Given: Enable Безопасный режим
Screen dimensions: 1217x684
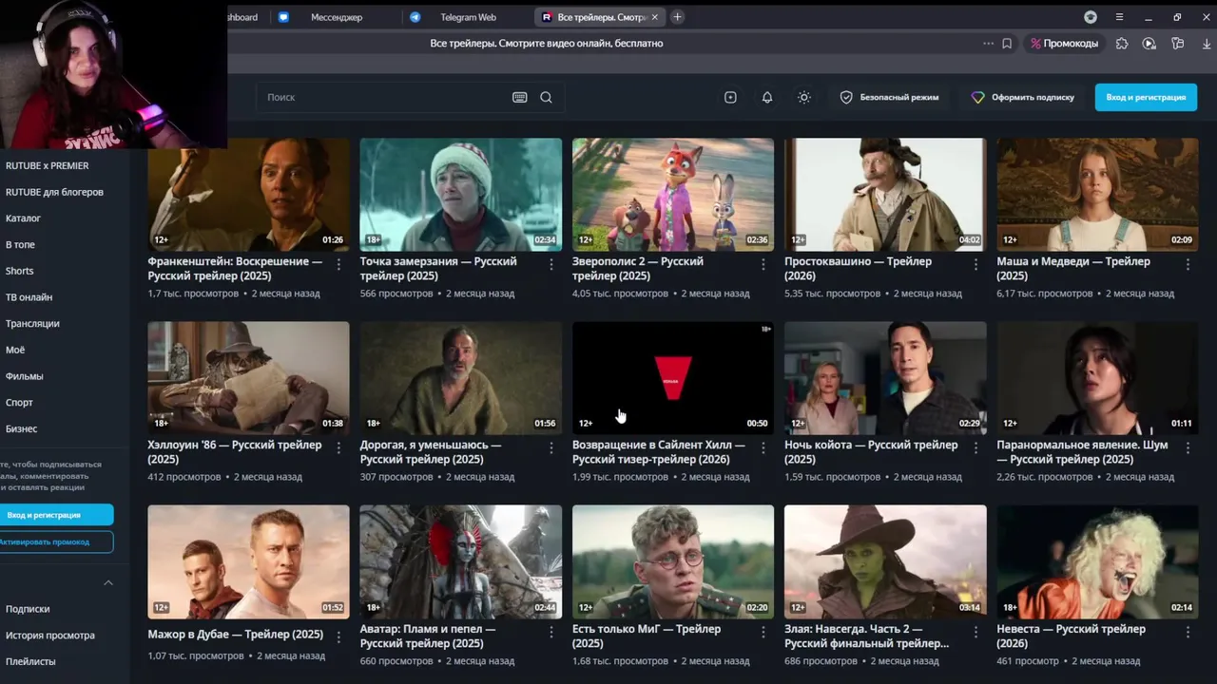Looking at the screenshot, I should 889,97.
